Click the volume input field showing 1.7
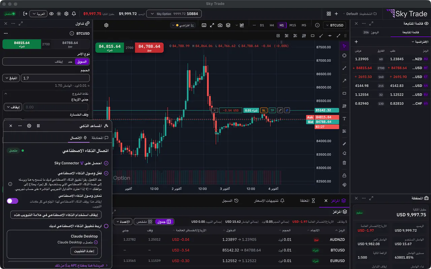This screenshot has height=269, width=431. coord(55,78)
